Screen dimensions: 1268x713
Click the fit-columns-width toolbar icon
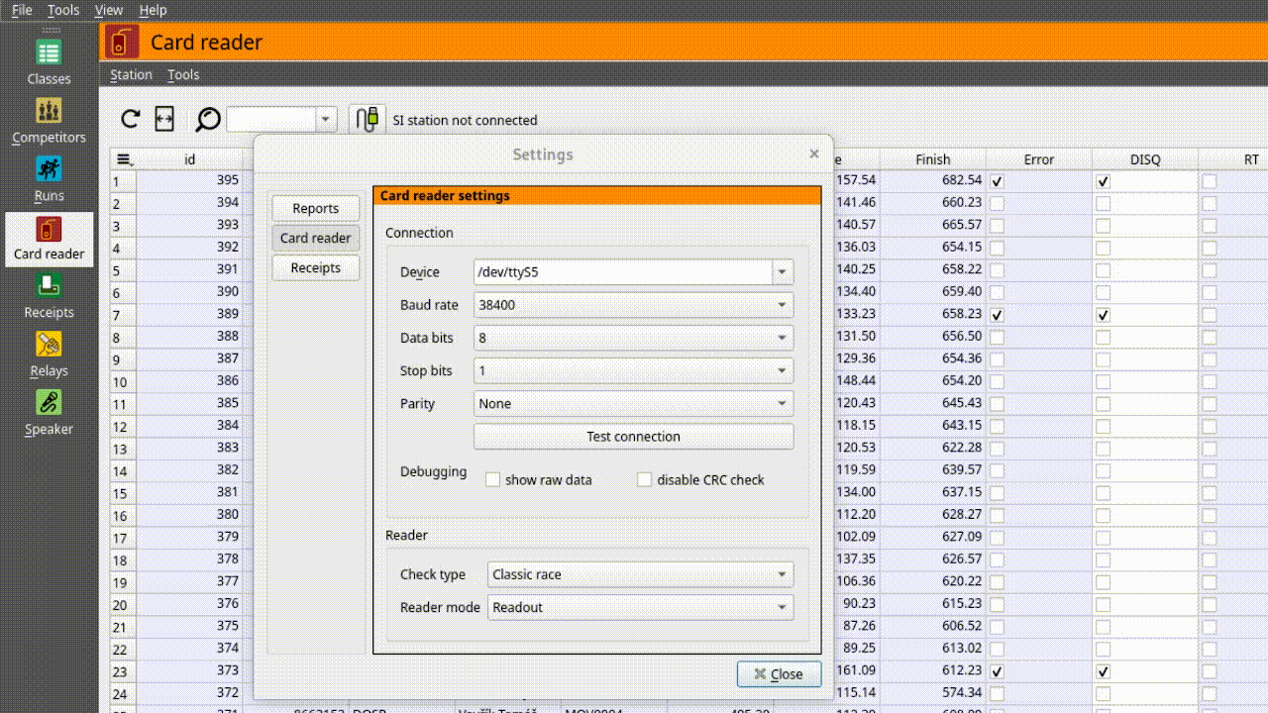click(164, 120)
